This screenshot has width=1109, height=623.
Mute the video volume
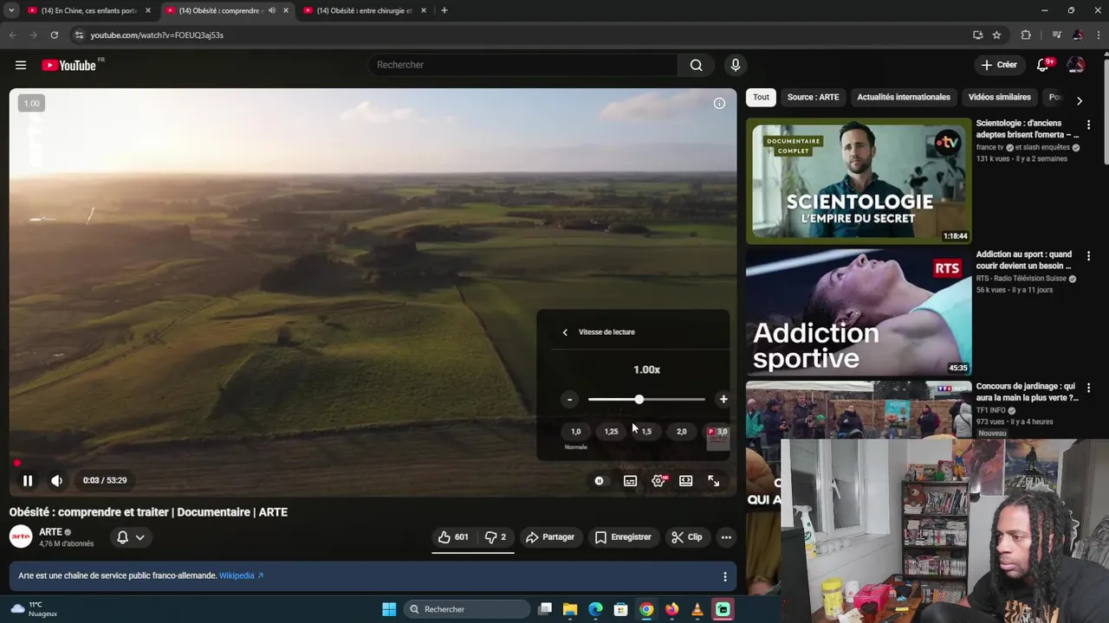[x=56, y=480]
